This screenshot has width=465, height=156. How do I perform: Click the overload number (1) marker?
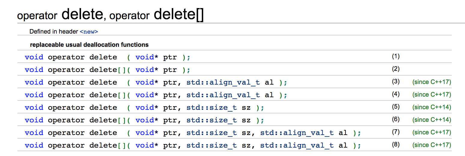pos(396,56)
